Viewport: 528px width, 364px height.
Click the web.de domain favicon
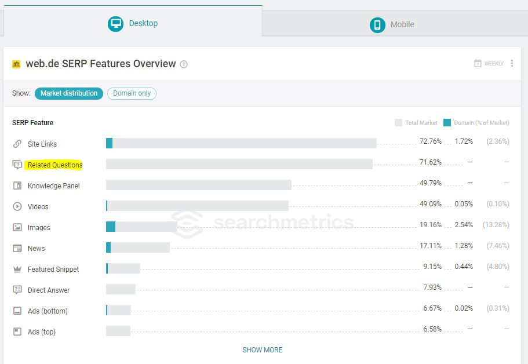16,64
